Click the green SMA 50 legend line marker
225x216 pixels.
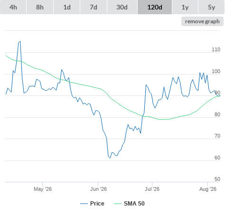tap(118, 204)
